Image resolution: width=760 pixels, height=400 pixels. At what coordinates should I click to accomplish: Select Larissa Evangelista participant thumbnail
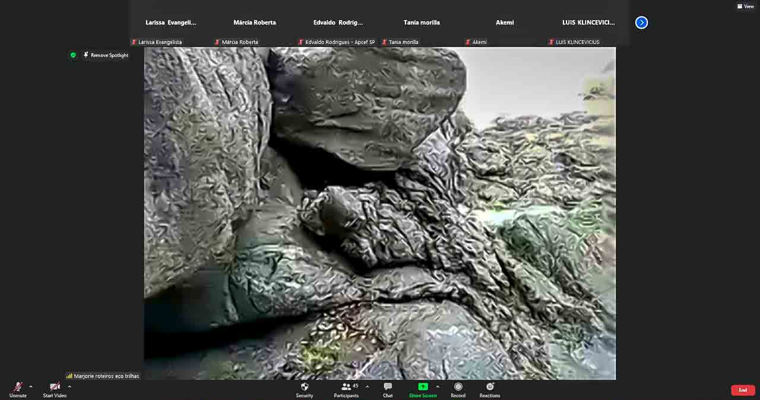(x=171, y=23)
